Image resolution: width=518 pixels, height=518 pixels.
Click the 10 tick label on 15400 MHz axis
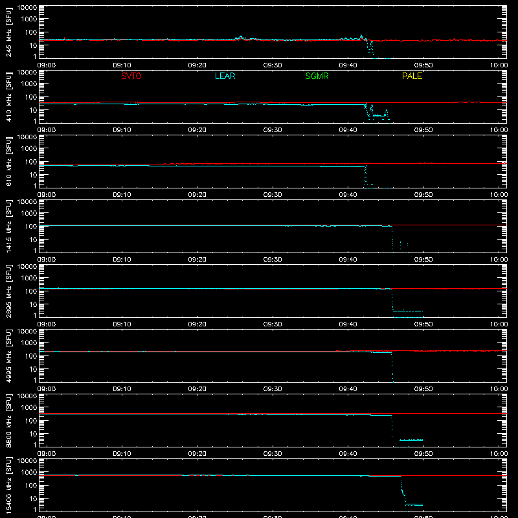[33, 499]
